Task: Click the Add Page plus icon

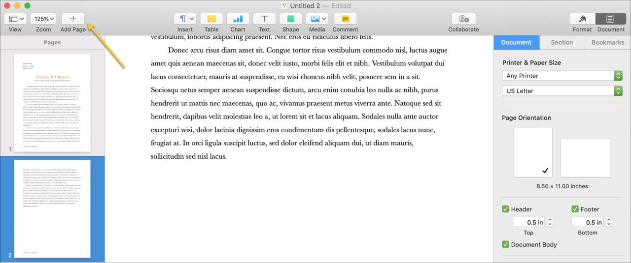Action: pos(73,19)
